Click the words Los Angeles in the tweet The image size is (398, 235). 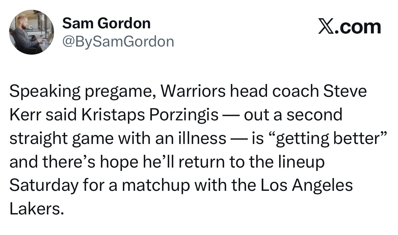click(x=307, y=185)
